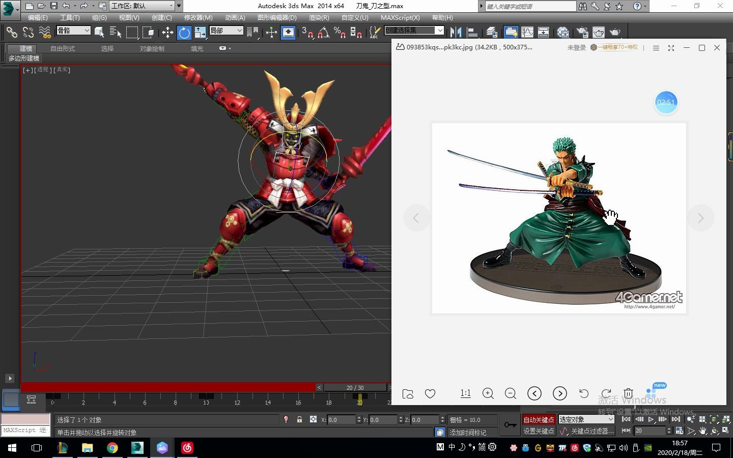Click the 设置关键点 set key button
Image resolution: width=733 pixels, height=458 pixels.
click(539, 431)
